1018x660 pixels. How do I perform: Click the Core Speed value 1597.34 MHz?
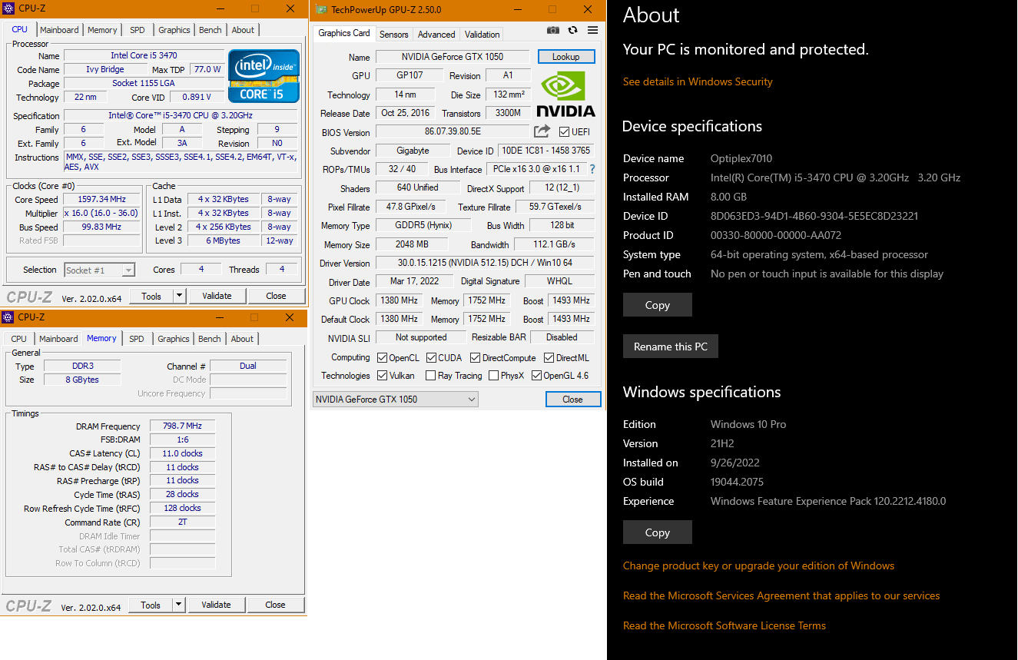[x=101, y=199]
